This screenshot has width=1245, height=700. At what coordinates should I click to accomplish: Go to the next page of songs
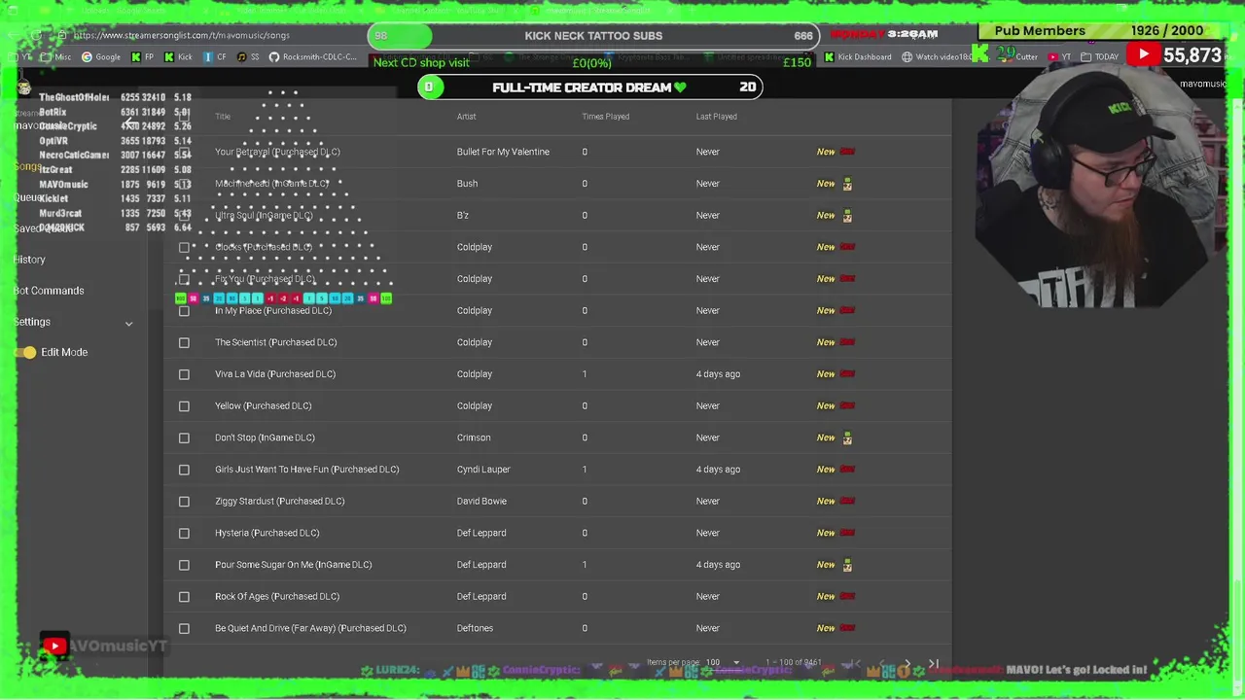coord(907,663)
